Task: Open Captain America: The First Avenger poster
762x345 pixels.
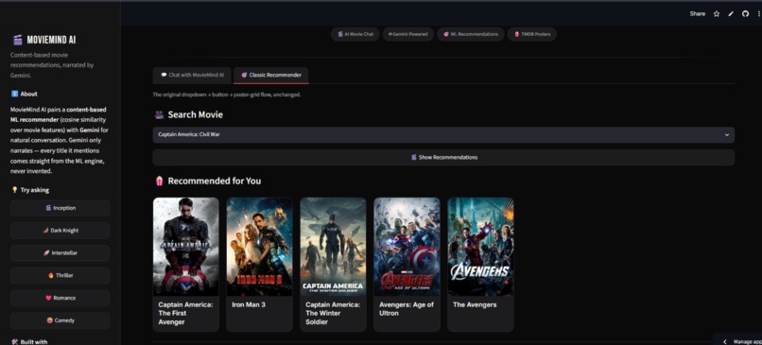Action: [185, 247]
